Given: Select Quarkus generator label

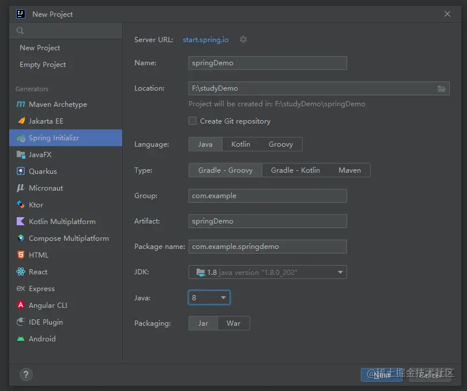Looking at the screenshot, I should click(43, 172).
